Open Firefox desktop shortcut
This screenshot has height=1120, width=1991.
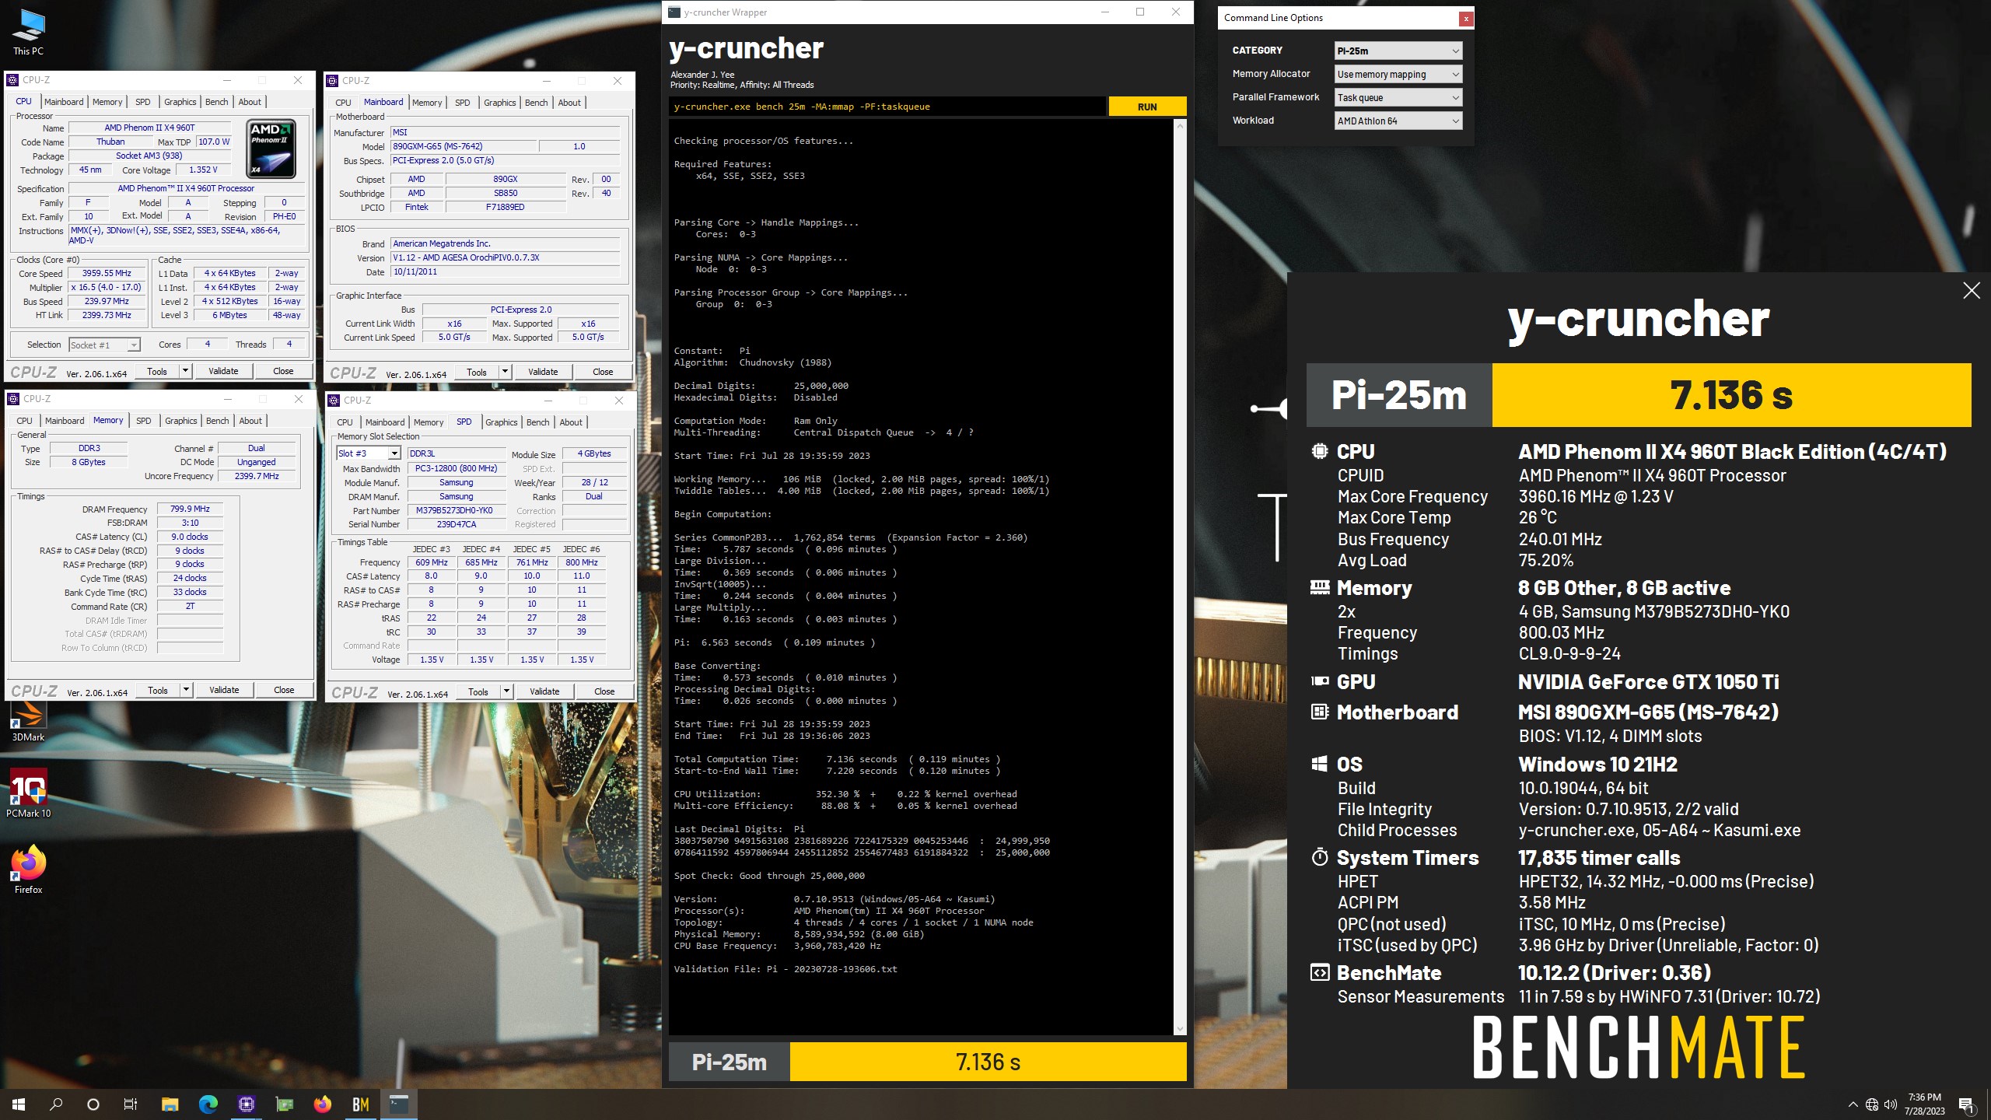coord(28,870)
